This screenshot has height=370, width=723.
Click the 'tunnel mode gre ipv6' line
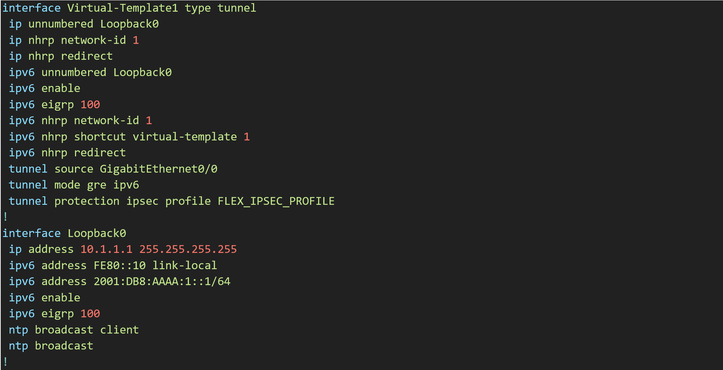click(74, 185)
